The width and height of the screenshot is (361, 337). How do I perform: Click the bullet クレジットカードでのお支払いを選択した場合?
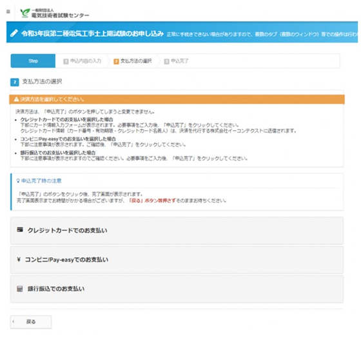67,119
